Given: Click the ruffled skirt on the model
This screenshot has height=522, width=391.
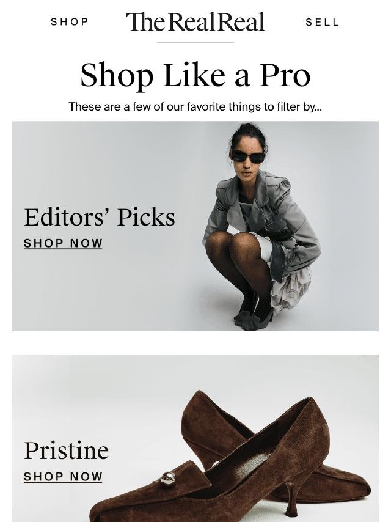Looking at the screenshot, I should coord(291,289).
